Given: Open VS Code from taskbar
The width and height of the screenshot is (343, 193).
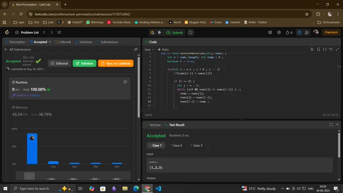Looking at the screenshot, I should pos(158,188).
